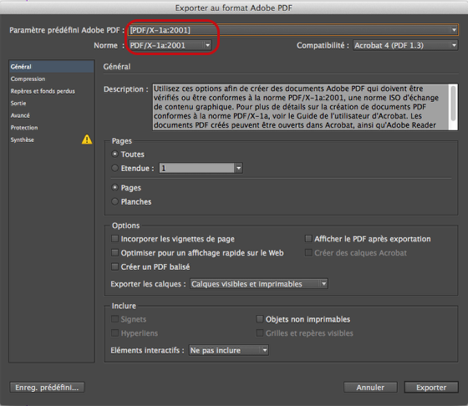The width and height of the screenshot is (468, 406).
Task: Open the Etendue page range dropdown arrow
Action: pos(238,168)
